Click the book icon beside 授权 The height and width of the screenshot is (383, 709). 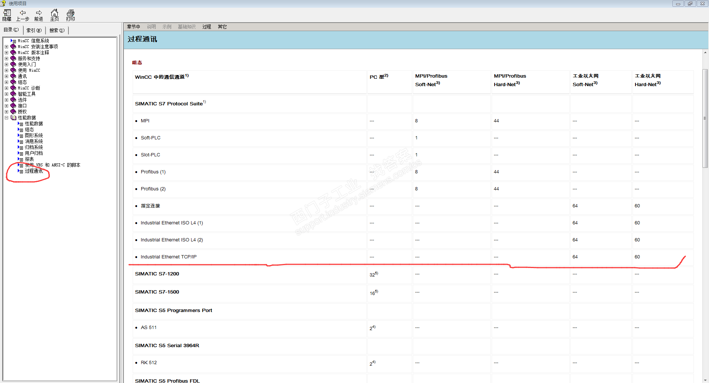click(x=13, y=112)
